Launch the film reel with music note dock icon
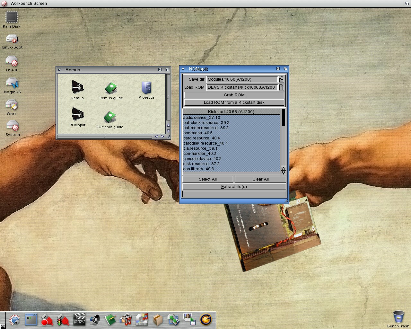Image resolution: width=411 pixels, height=329 pixels. [x=126, y=320]
